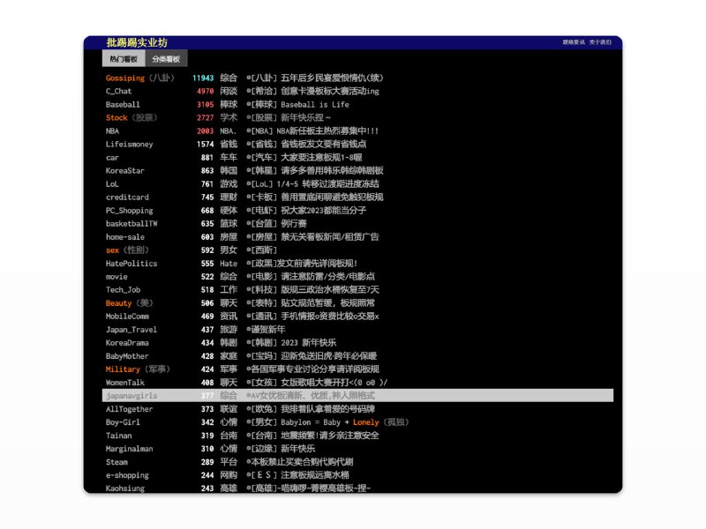
Task: Open the 批踢踢实业坊 home link
Action: pyautogui.click(x=137, y=42)
